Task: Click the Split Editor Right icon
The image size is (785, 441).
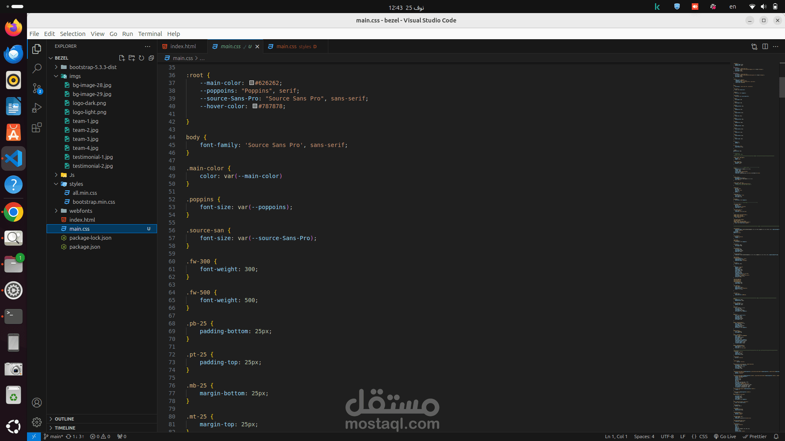Action: [765, 47]
